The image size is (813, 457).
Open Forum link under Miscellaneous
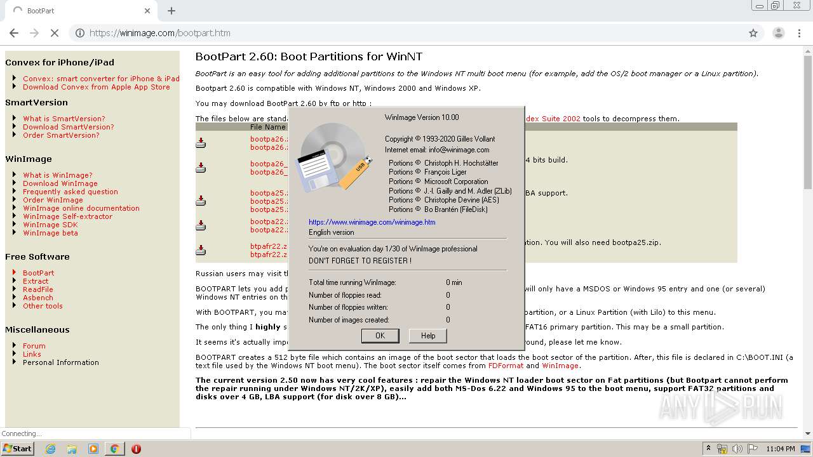pos(34,346)
